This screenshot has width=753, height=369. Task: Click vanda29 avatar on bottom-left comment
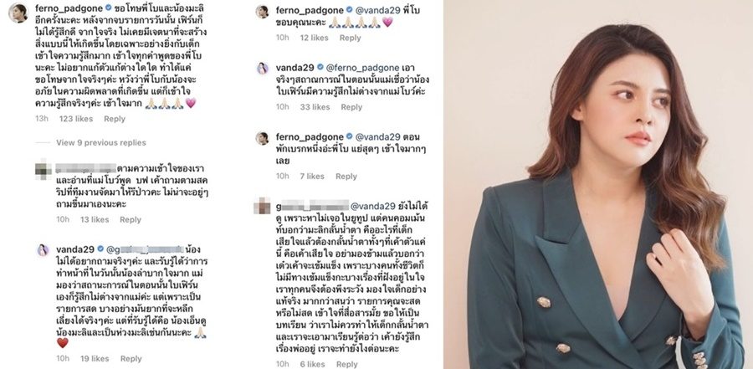[44, 250]
